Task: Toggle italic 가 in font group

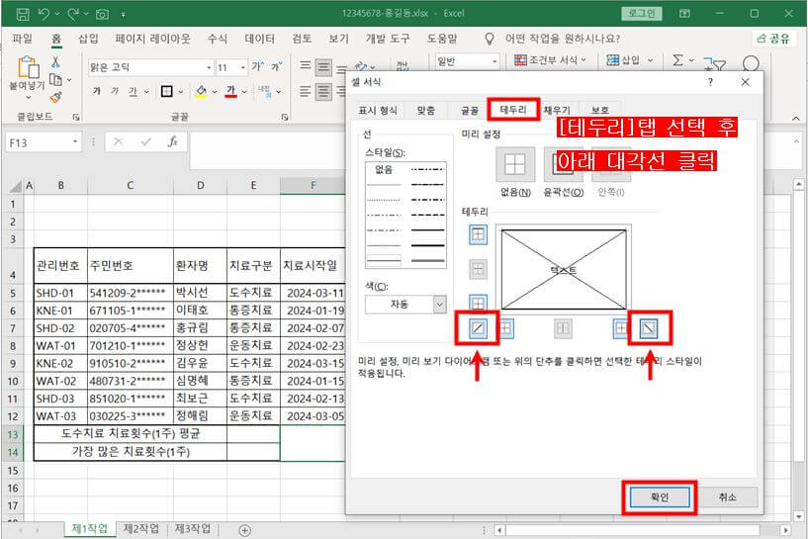Action: click(x=115, y=92)
